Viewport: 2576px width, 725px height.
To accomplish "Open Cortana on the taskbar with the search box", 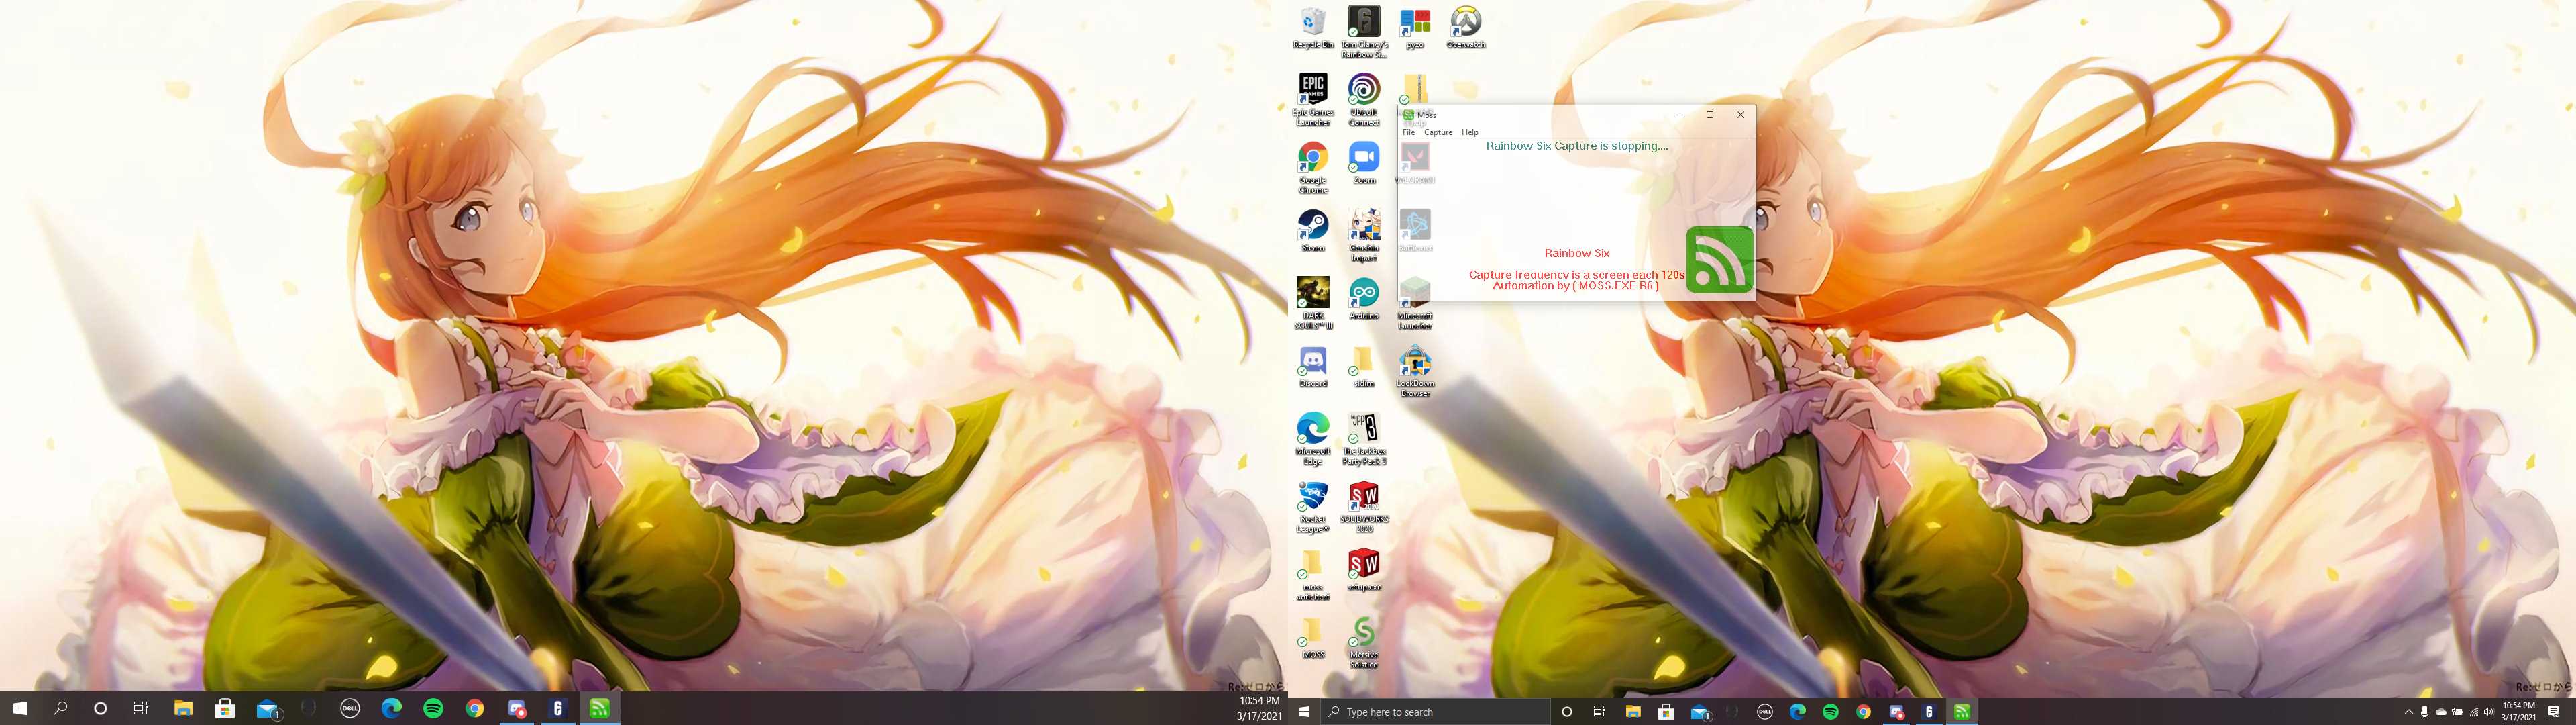I will click(1566, 712).
